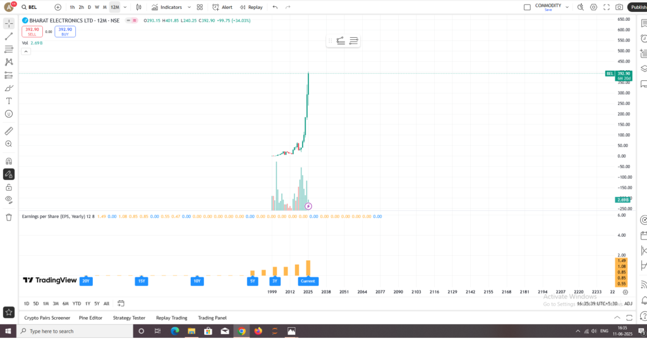
Task: Toggle the ADJ adjusted data option
Action: coord(628,303)
